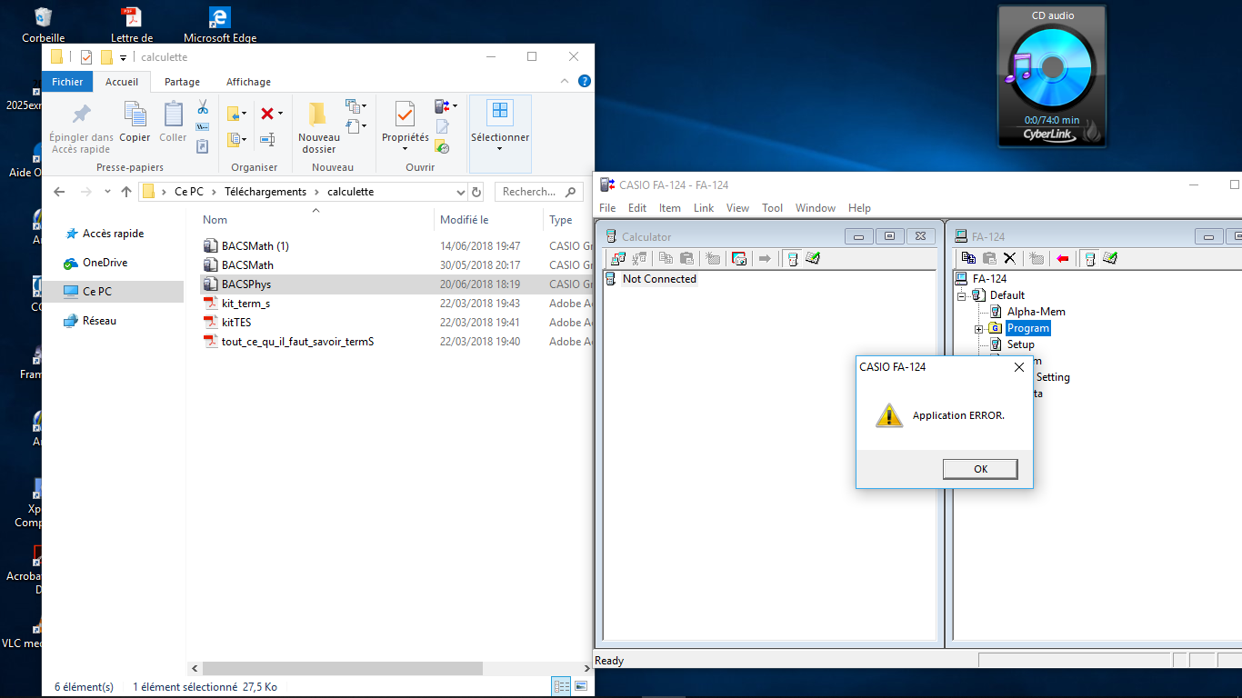Collapse the Explorer ribbon with the chevron
The image size is (1242, 698).
564,82
